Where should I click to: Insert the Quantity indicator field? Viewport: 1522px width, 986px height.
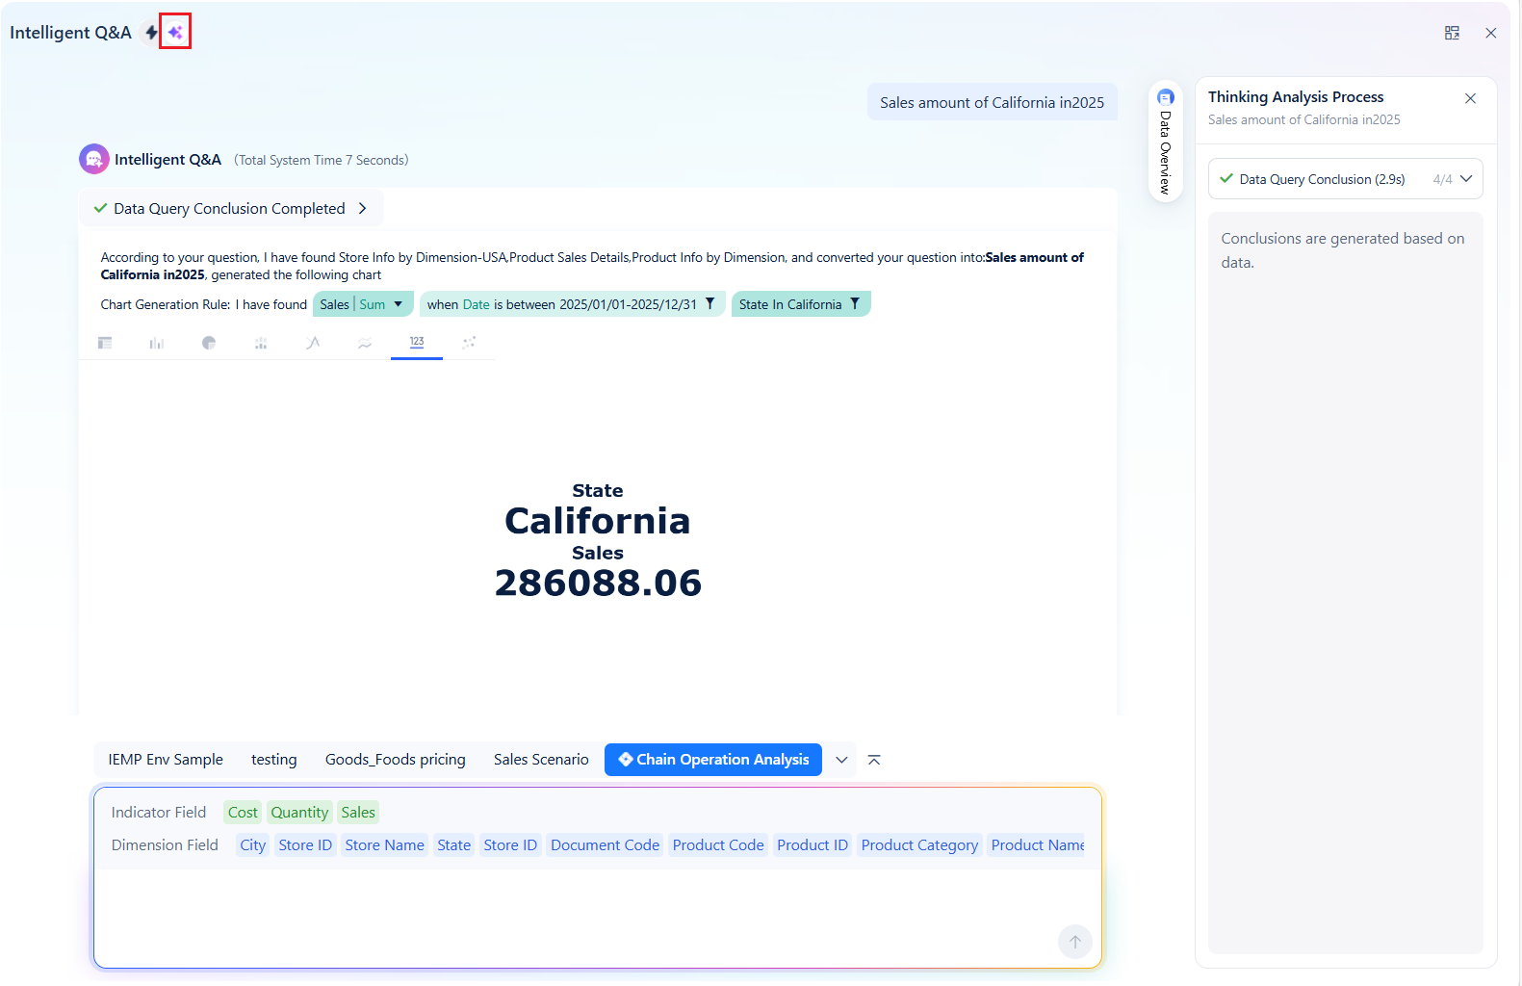[299, 813]
